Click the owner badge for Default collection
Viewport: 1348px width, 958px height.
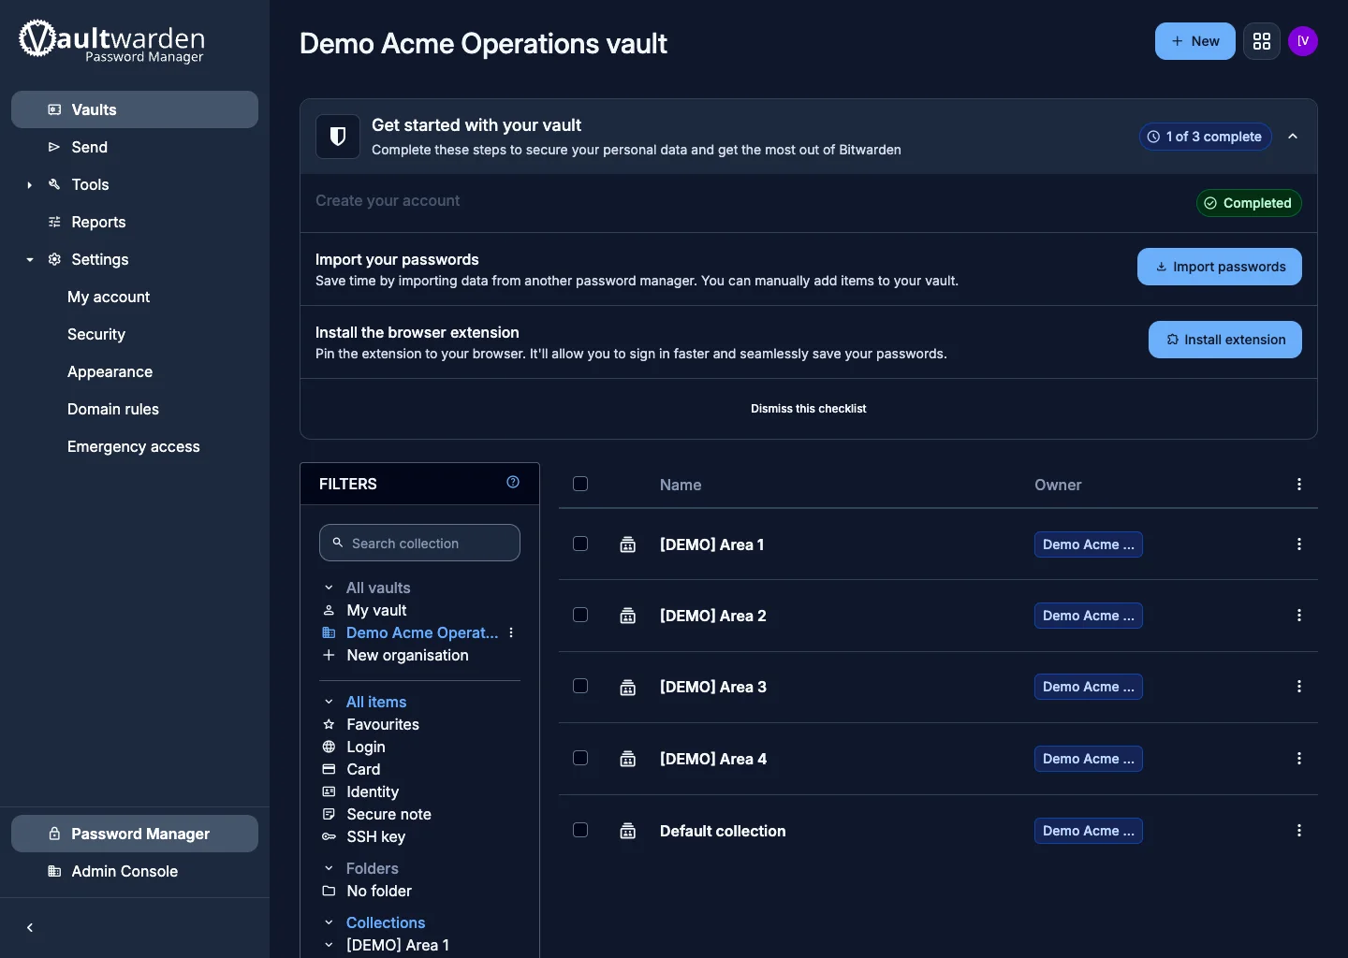[1089, 831]
